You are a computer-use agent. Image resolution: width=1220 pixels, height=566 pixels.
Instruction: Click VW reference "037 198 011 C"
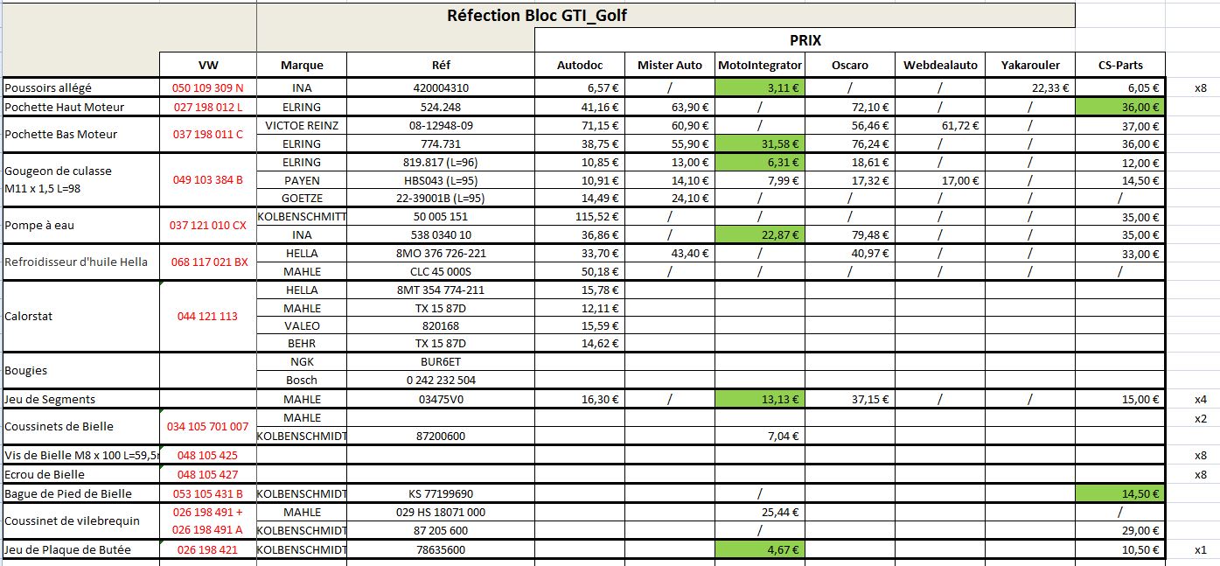point(208,134)
